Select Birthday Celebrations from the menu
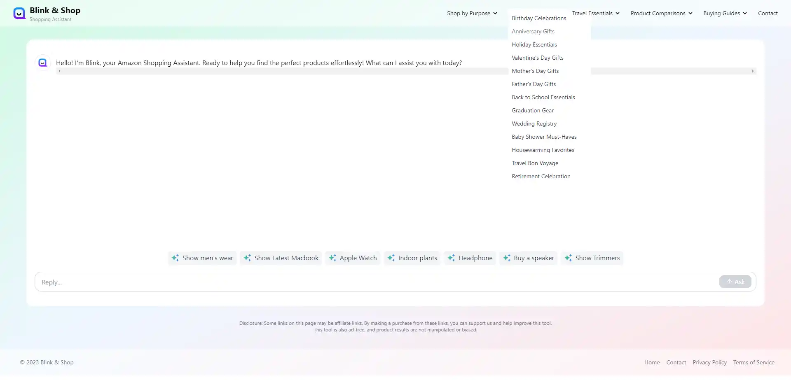The width and height of the screenshot is (791, 380). click(x=539, y=18)
